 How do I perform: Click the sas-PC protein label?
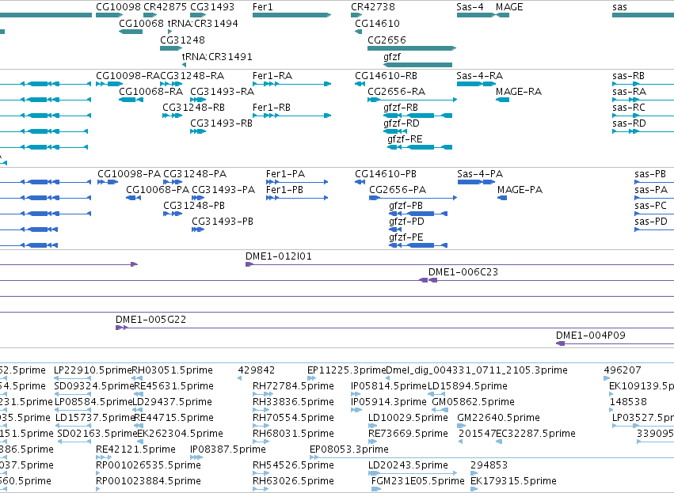651,206
